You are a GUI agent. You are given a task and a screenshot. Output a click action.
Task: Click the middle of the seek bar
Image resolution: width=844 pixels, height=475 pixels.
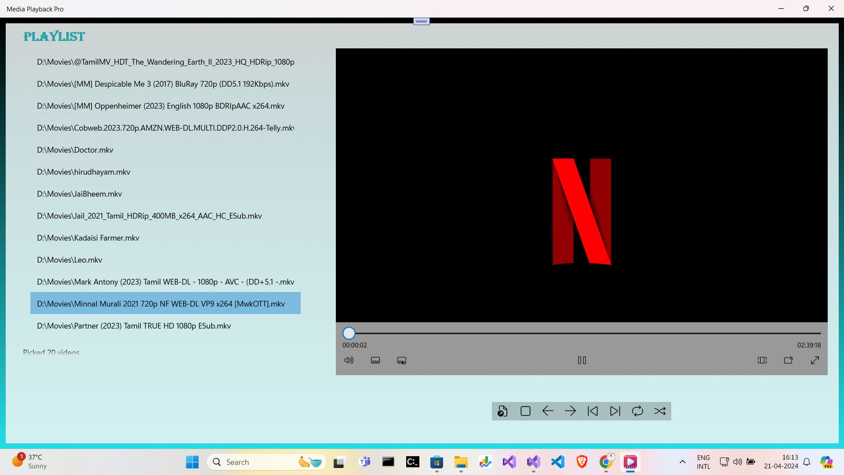tap(582, 333)
